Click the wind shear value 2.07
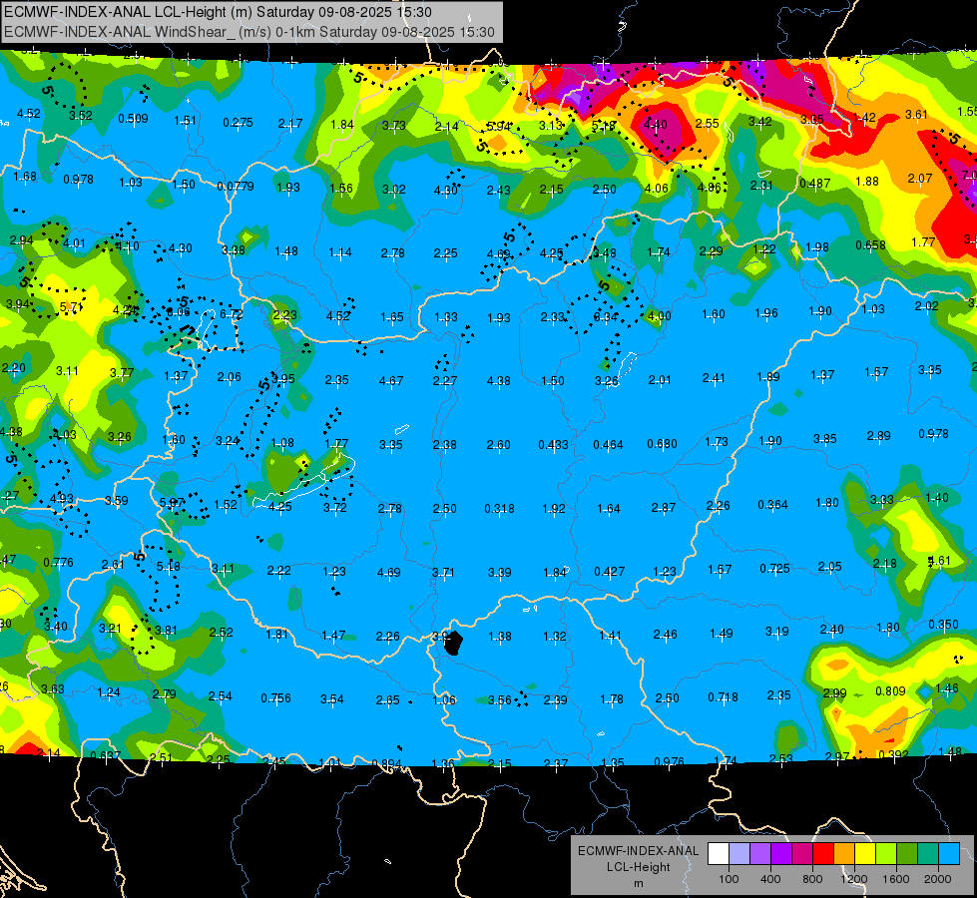This screenshot has width=977, height=898. [920, 179]
